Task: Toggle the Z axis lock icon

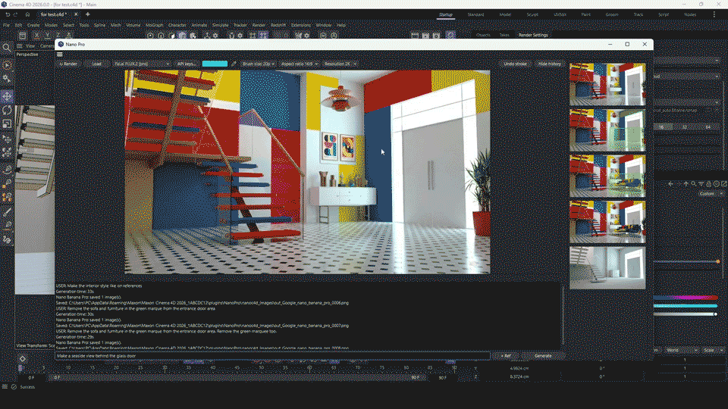Action: click(x=58, y=36)
